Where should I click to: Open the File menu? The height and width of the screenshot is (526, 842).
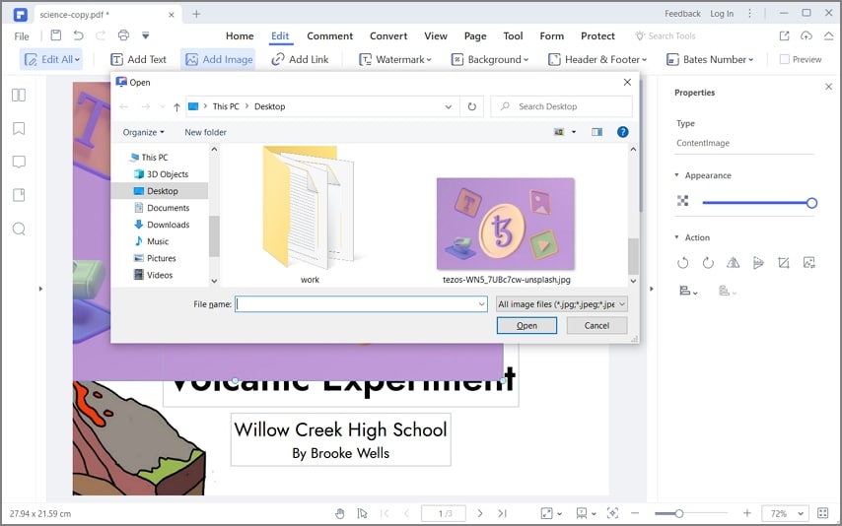(22, 36)
